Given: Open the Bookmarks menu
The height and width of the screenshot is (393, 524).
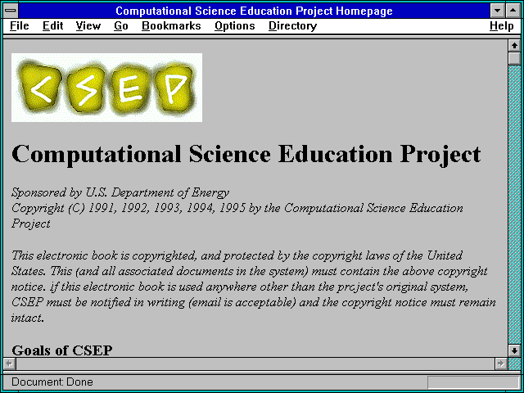Looking at the screenshot, I should pyautogui.click(x=171, y=25).
